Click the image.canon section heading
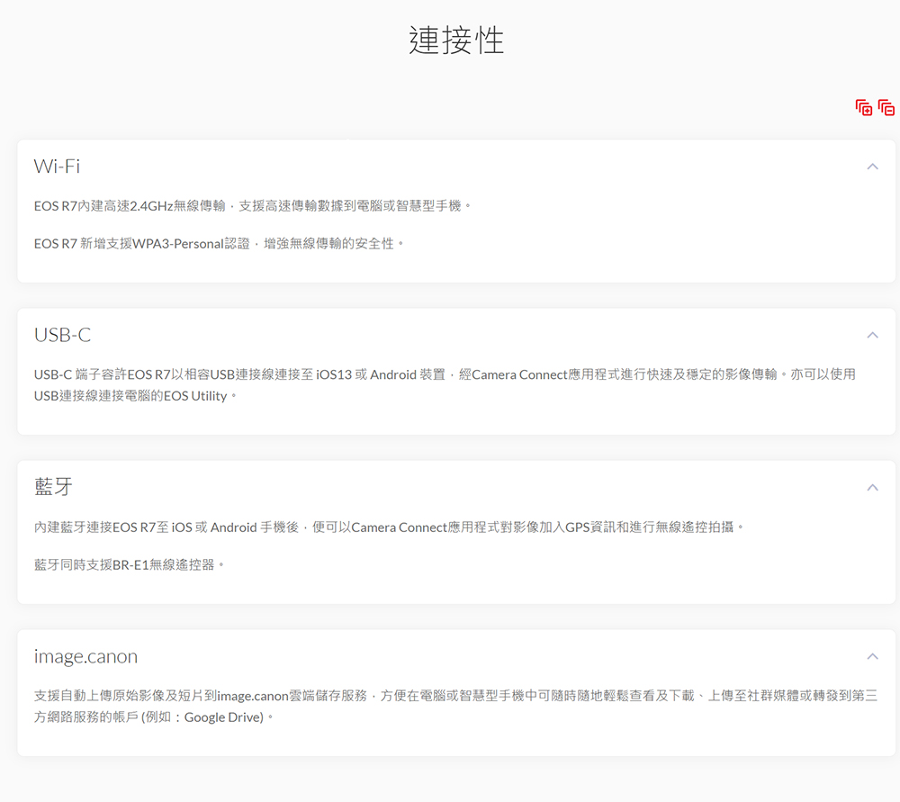This screenshot has width=900, height=802. (x=85, y=656)
